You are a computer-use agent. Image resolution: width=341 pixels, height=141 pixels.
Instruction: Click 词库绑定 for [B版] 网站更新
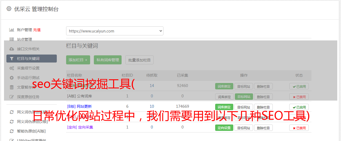point(224,107)
